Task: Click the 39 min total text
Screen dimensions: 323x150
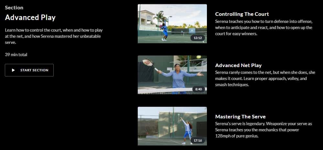Action: [x=16, y=55]
